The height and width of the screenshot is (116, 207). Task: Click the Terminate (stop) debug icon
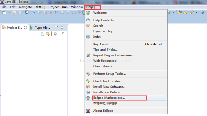pyautogui.click(x=51, y=12)
